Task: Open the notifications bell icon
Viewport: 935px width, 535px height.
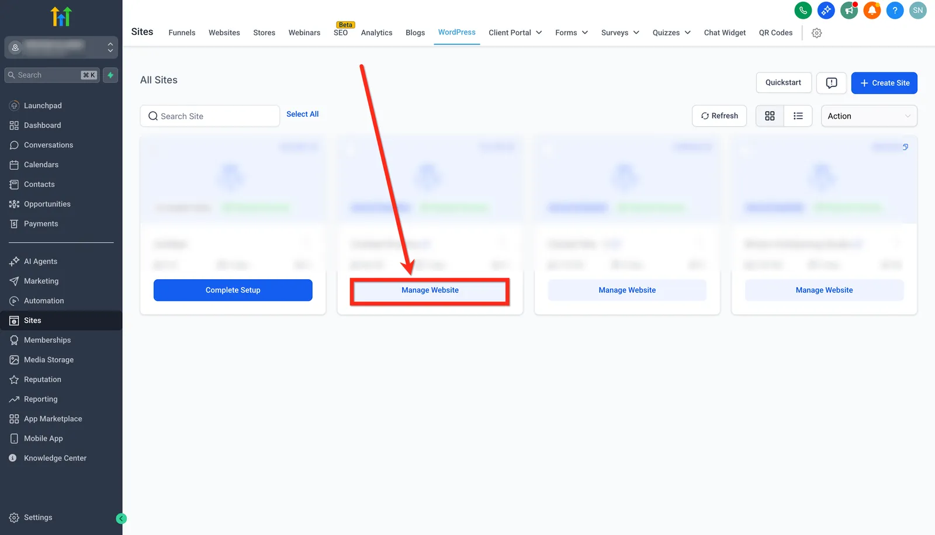Action: coord(872,11)
